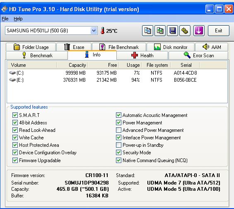234x209 pixels.
Task: Click the C: drive volume icon
Action: tap(12, 73)
